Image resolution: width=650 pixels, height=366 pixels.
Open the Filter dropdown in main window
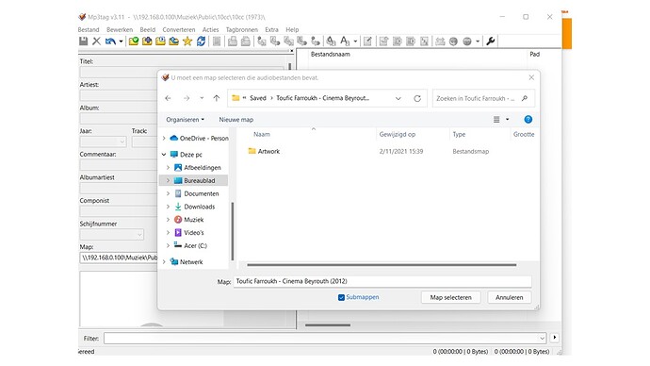(542, 339)
